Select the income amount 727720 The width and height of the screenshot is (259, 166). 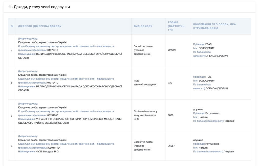coord(172,50)
